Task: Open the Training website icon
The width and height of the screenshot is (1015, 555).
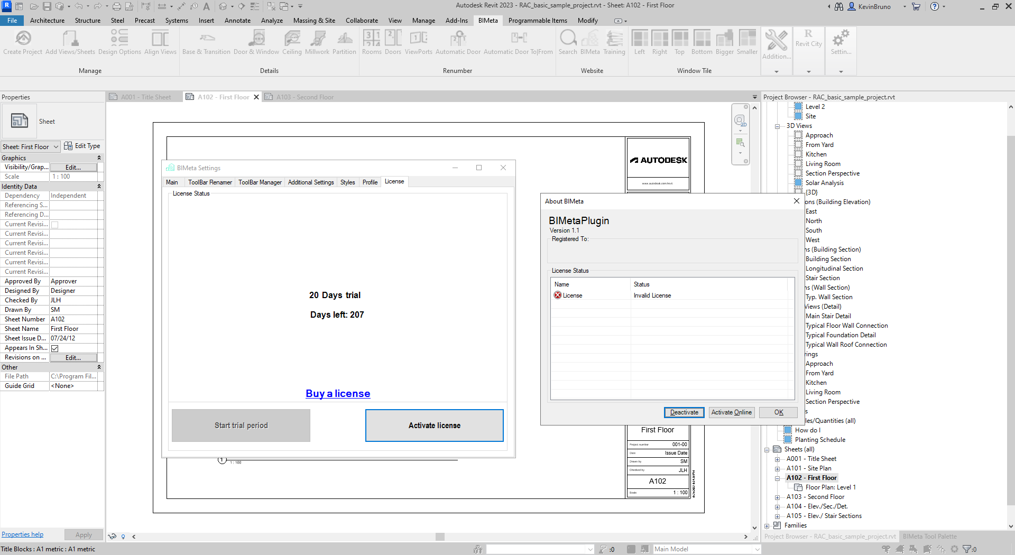Action: pyautogui.click(x=614, y=42)
